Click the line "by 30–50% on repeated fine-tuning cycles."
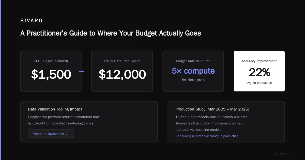 click(61, 123)
